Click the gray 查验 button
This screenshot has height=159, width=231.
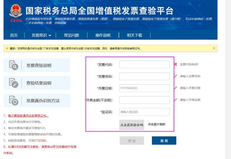click(132, 141)
